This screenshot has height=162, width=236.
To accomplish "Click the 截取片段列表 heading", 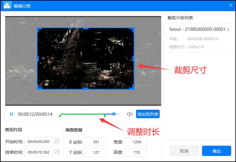I will coord(180,18).
